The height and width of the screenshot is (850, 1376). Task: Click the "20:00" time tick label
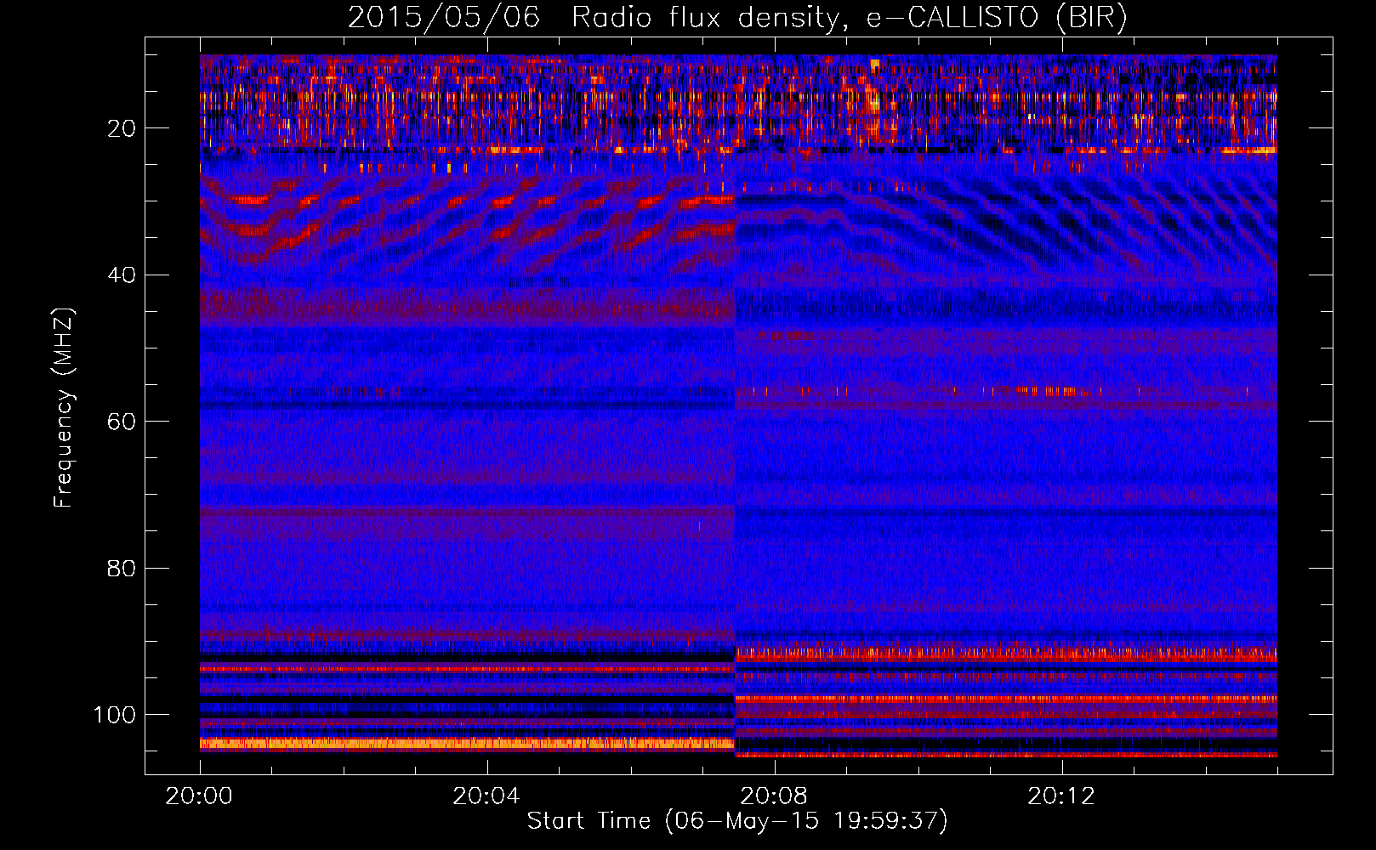point(199,796)
